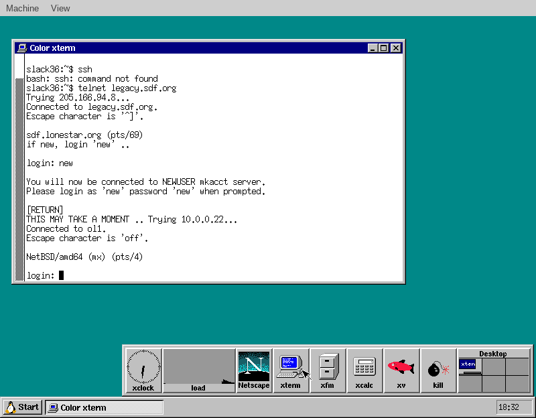This screenshot has height=418, width=536.
Task: Open the View menu
Action: click(60, 8)
